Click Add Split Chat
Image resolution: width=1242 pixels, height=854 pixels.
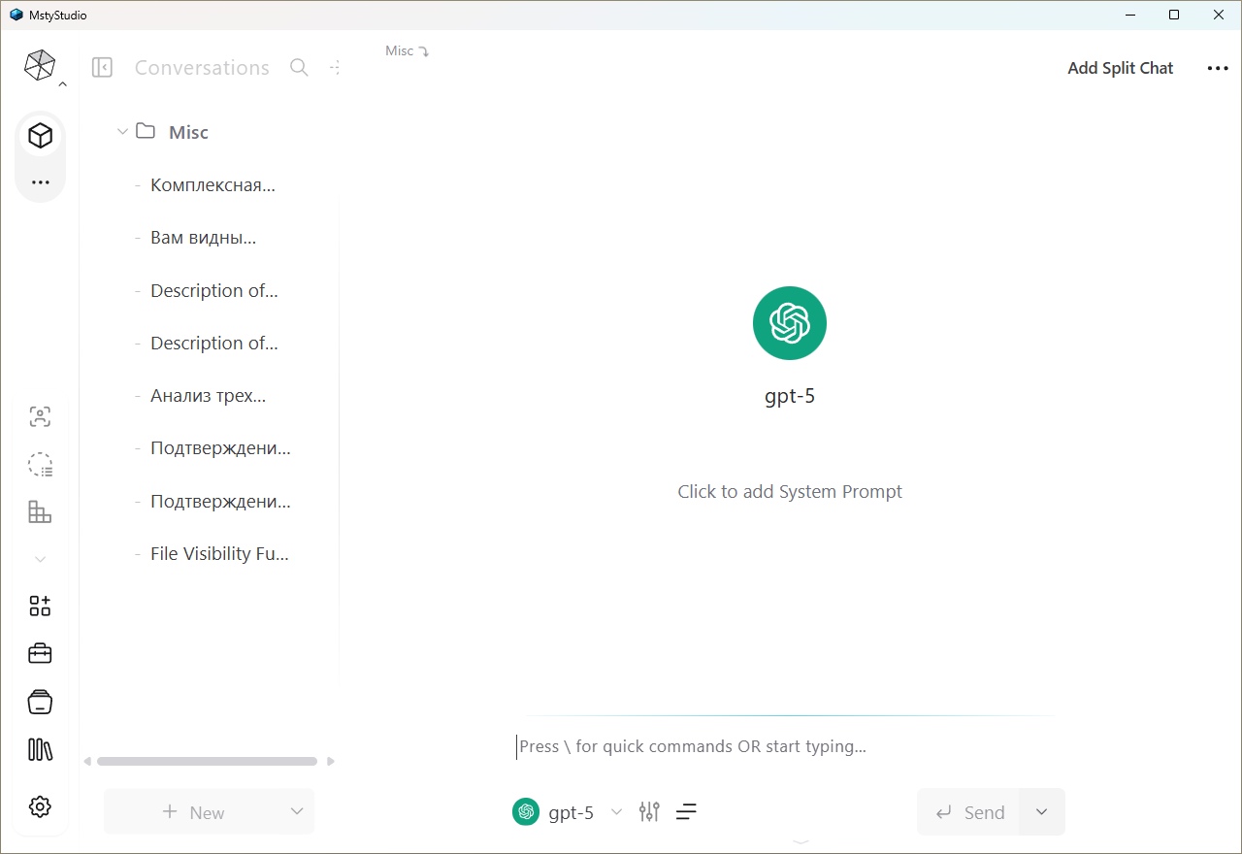[x=1120, y=68]
